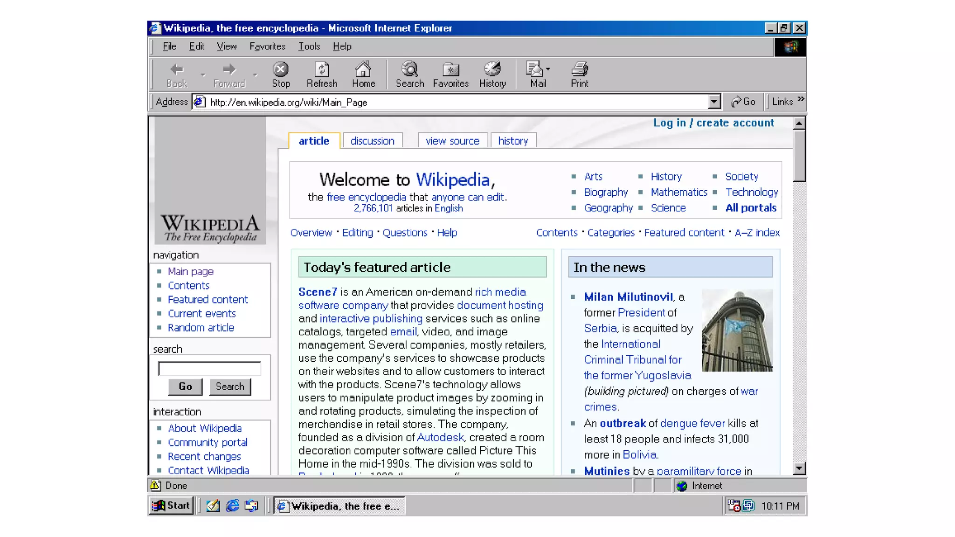Click the page scrollbar down arrow
The width and height of the screenshot is (955, 537).
[x=799, y=468]
